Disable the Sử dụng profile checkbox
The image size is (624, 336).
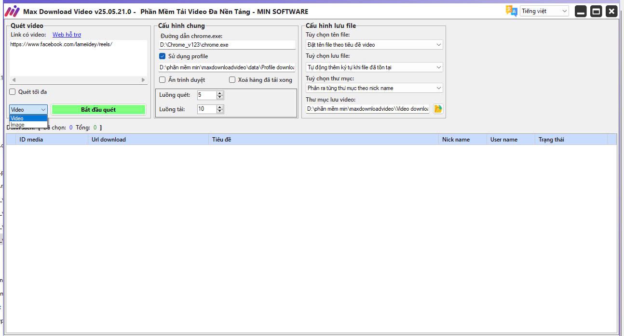click(163, 56)
